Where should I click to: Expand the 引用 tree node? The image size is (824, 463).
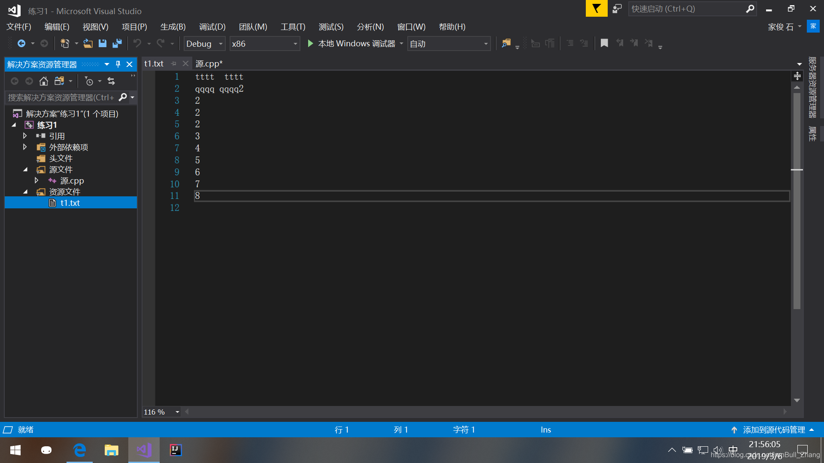pyautogui.click(x=25, y=136)
